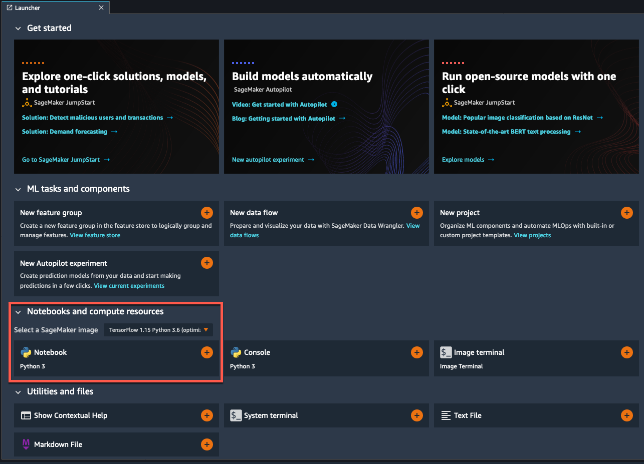Open the View projects link
Viewport: 644px width, 464px height.
point(532,235)
